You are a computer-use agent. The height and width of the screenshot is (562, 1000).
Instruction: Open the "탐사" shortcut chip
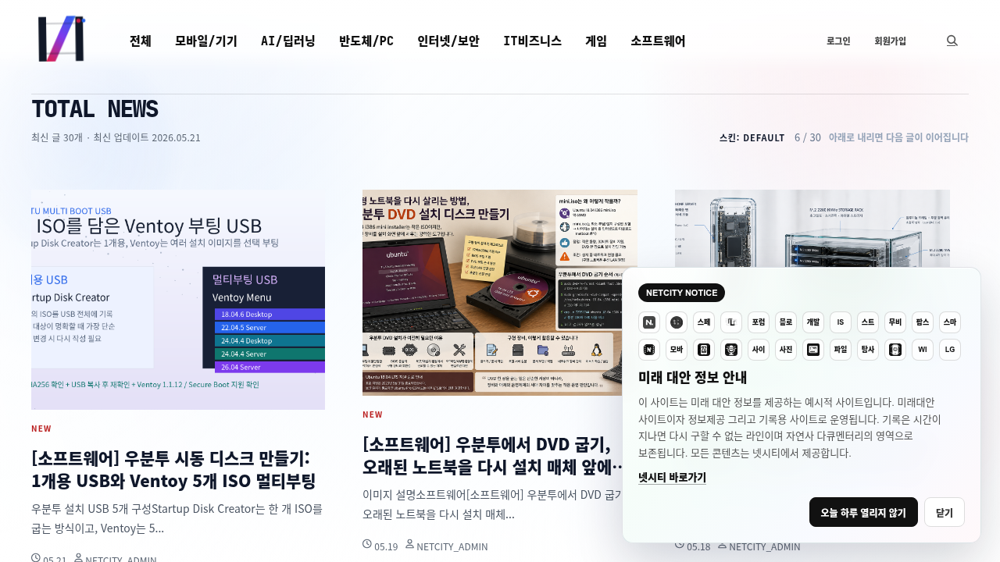868,350
